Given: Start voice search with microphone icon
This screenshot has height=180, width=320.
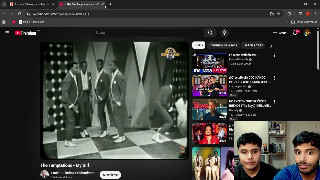Looking at the screenshot, I should pos(224,33).
